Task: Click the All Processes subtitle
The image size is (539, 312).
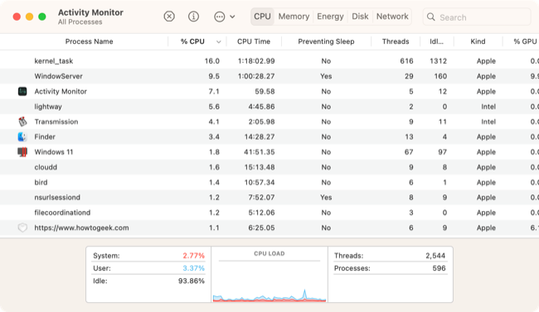Action: [80, 22]
